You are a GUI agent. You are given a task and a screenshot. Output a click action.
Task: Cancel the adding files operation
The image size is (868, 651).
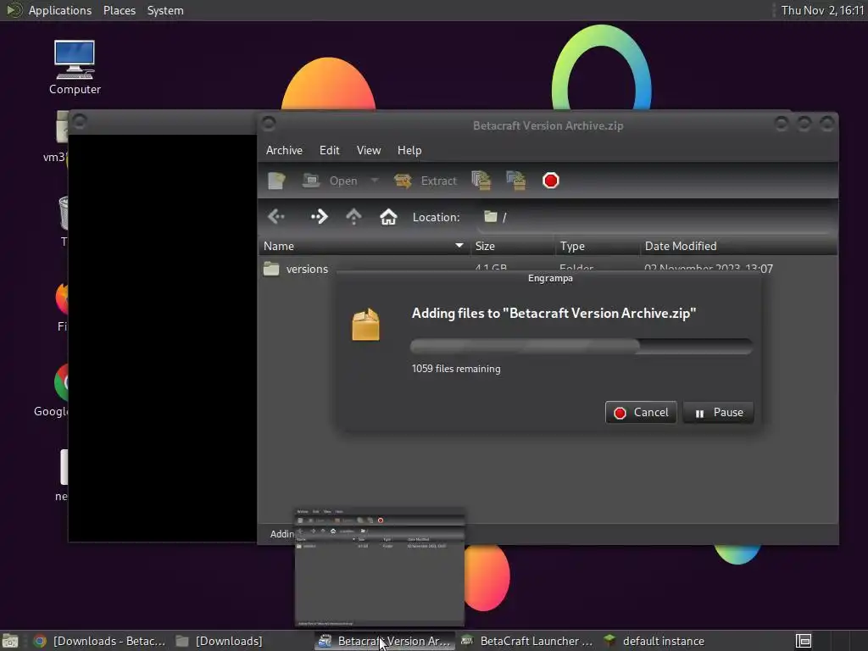tap(641, 413)
